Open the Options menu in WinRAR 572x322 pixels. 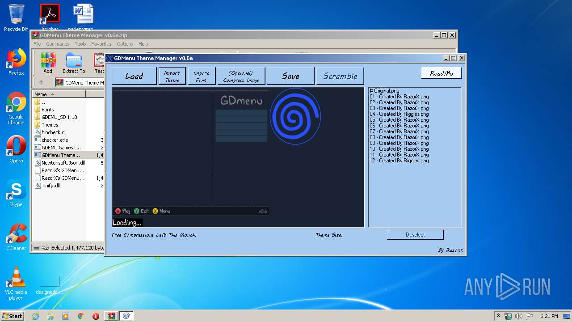[125, 44]
